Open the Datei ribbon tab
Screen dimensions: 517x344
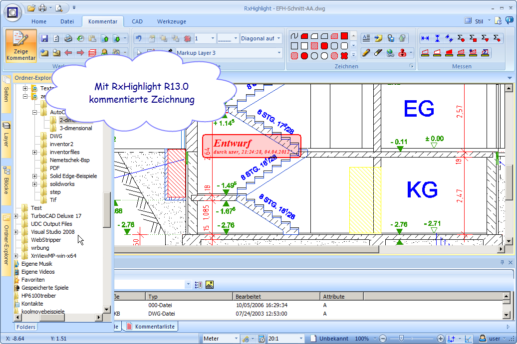(67, 21)
